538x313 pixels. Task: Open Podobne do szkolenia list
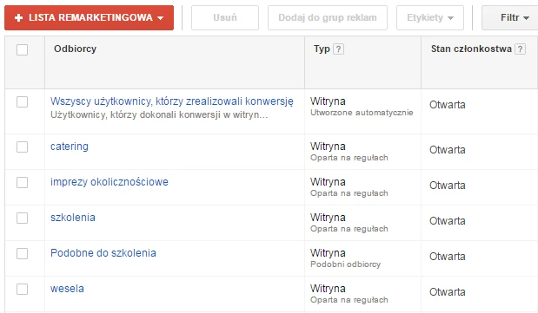tap(103, 253)
